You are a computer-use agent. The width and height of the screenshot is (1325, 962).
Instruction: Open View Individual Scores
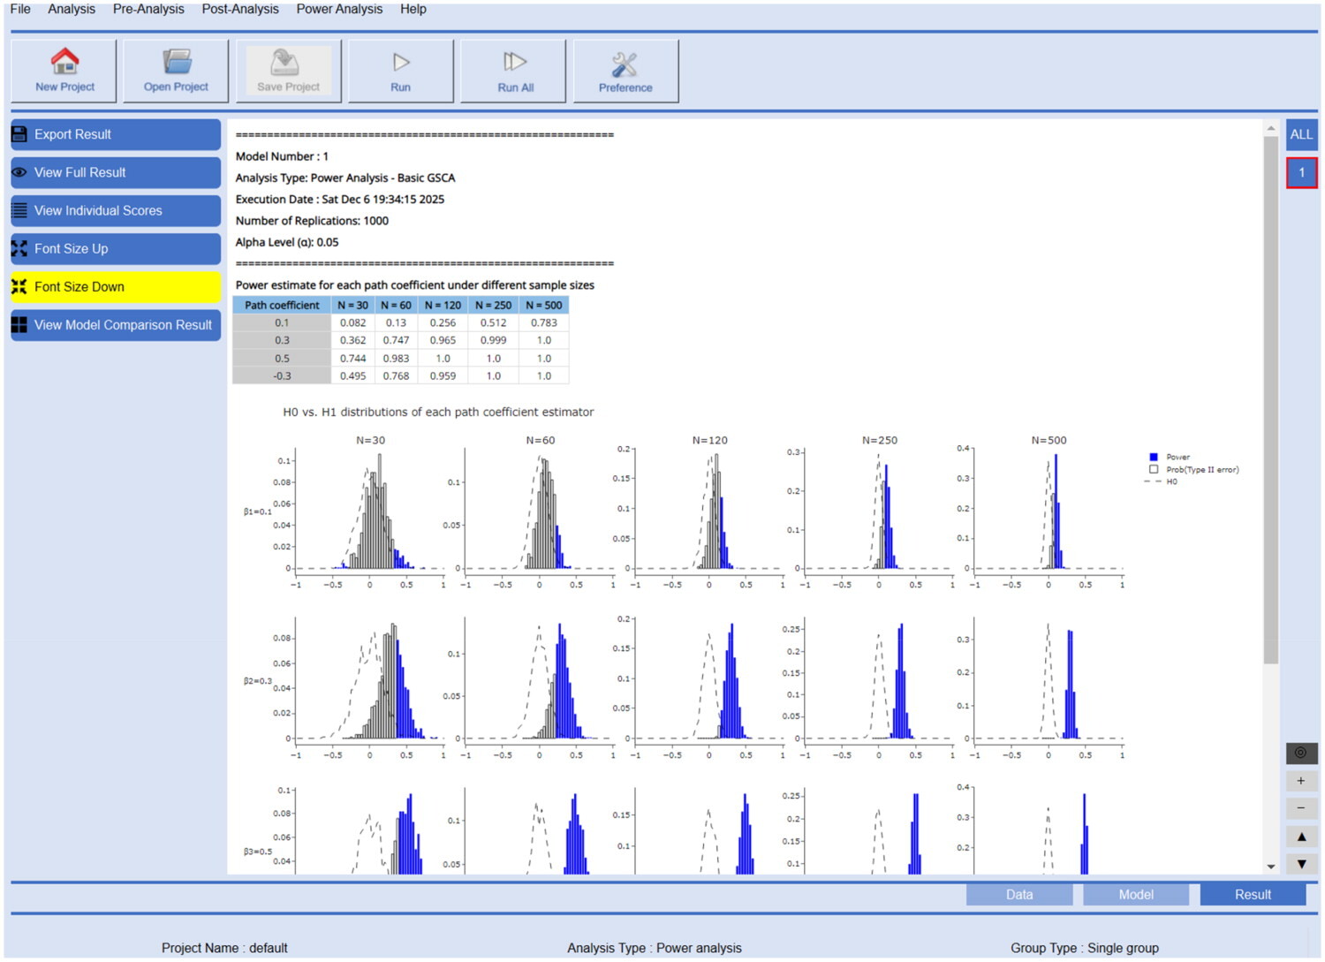click(116, 210)
